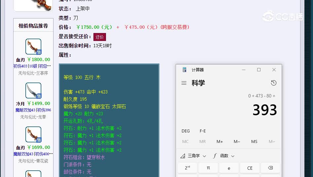Toggle F-E scientific notation
Image resolution: width=313 pixels, height=177 pixels.
pos(203,131)
